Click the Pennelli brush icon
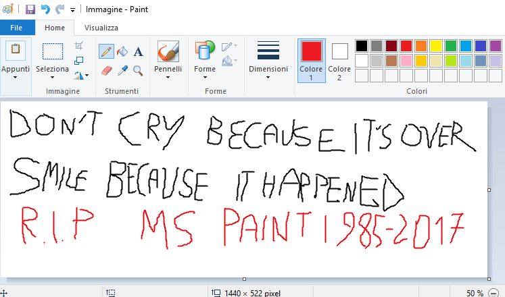This screenshot has width=505, height=297. pos(168,51)
